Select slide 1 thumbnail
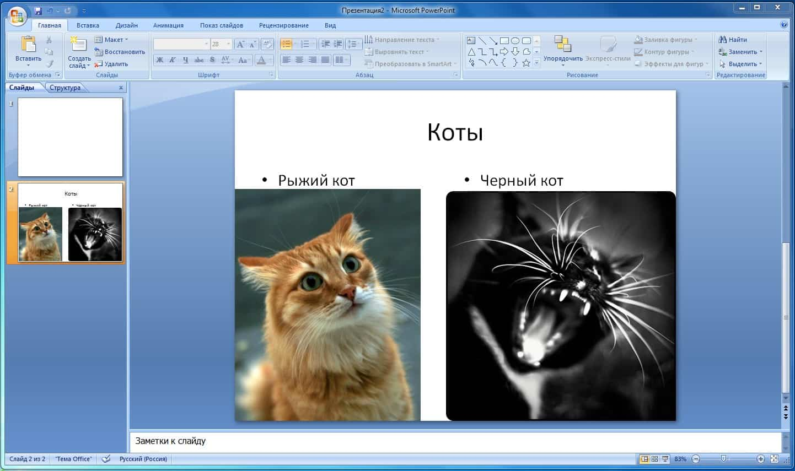The height and width of the screenshot is (471, 795). 70,137
